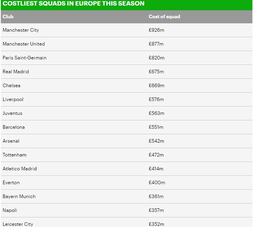
Task: Click the Costliest Squads in Europe title banner
Action: click(127, 4)
